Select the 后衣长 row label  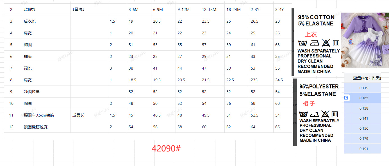click(x=30, y=21)
